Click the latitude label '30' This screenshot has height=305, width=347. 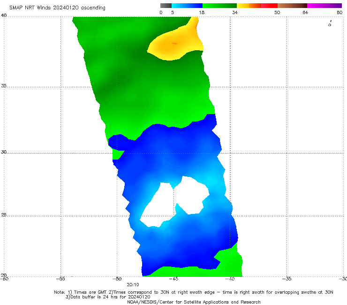[4, 152]
